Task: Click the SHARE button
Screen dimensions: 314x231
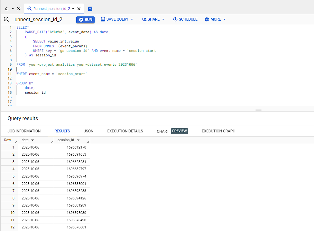Action: (151, 19)
